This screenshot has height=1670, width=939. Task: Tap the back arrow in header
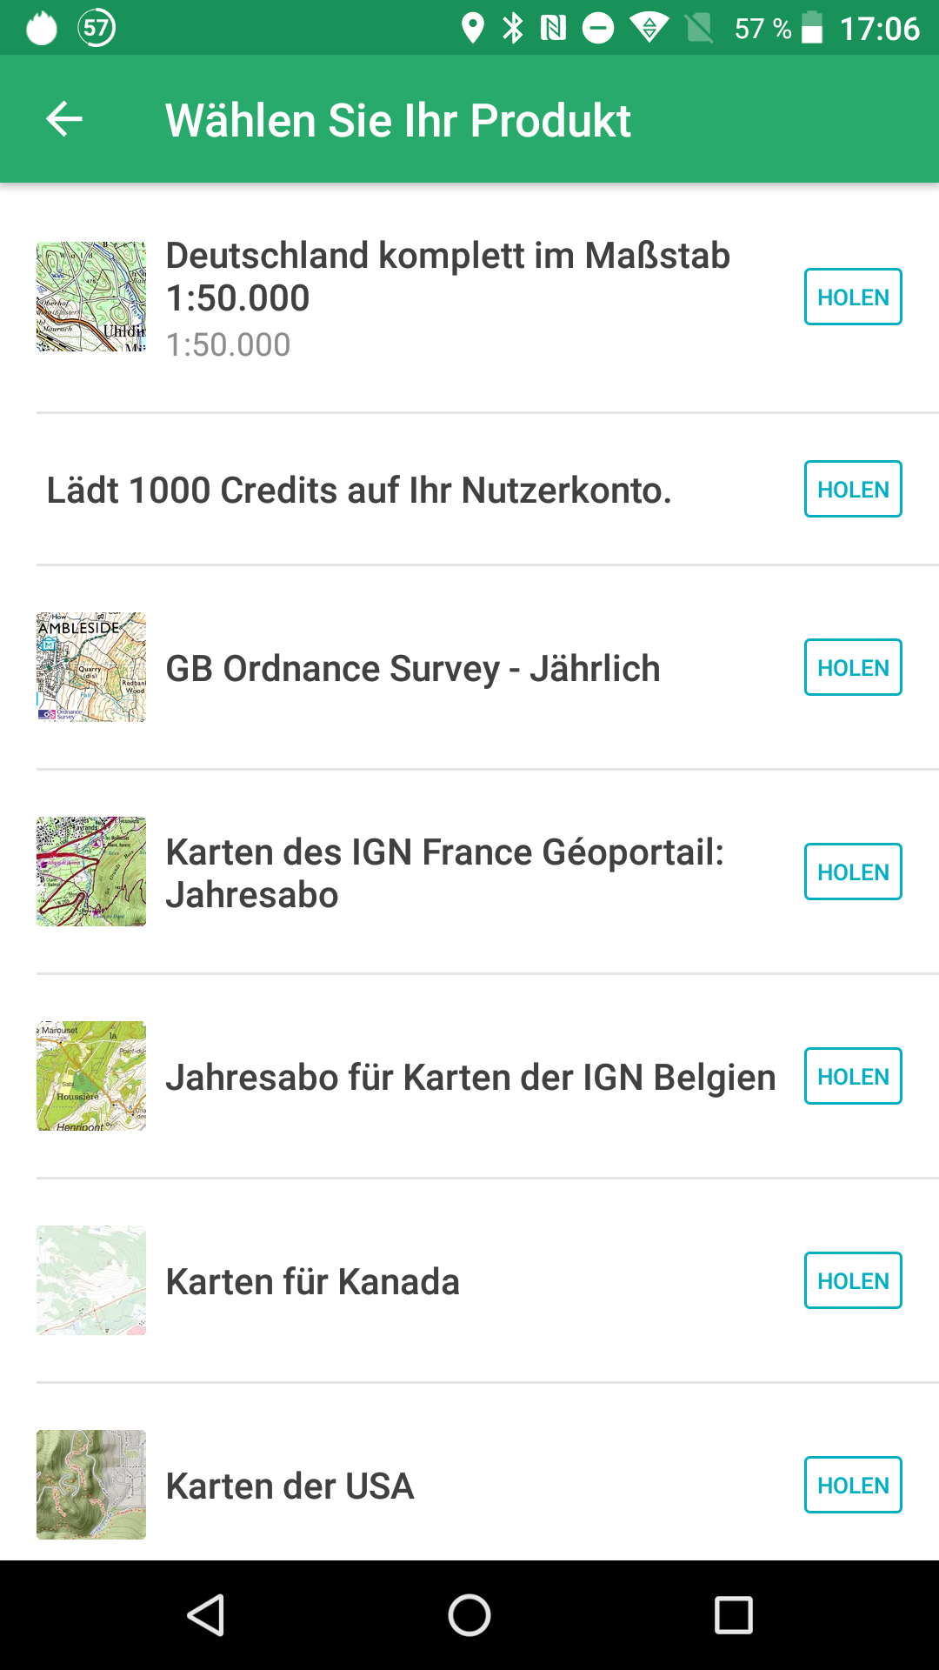pos(64,119)
